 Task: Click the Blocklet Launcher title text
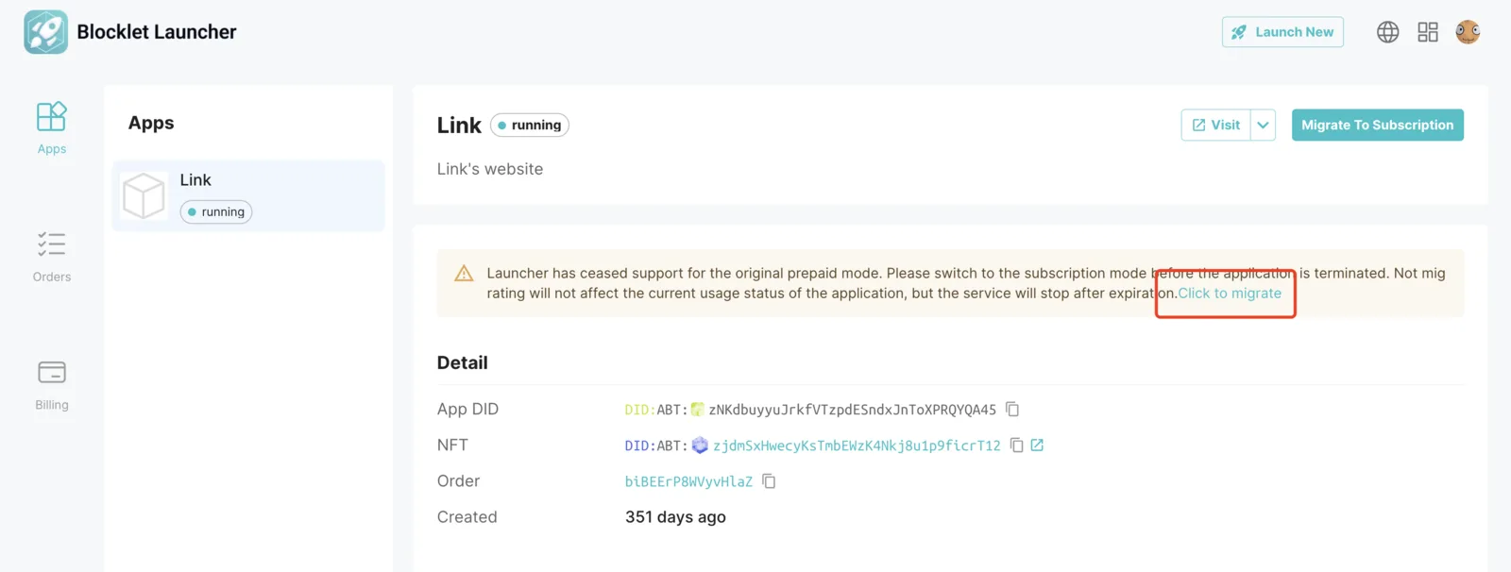[157, 32]
